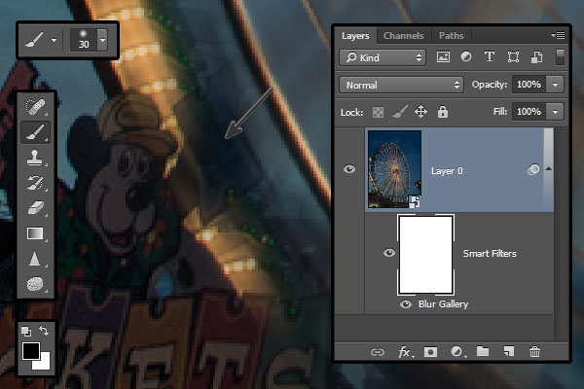Hide Layer 0 with eye icon
Screen dimensions: 584x389
pyautogui.click(x=349, y=169)
